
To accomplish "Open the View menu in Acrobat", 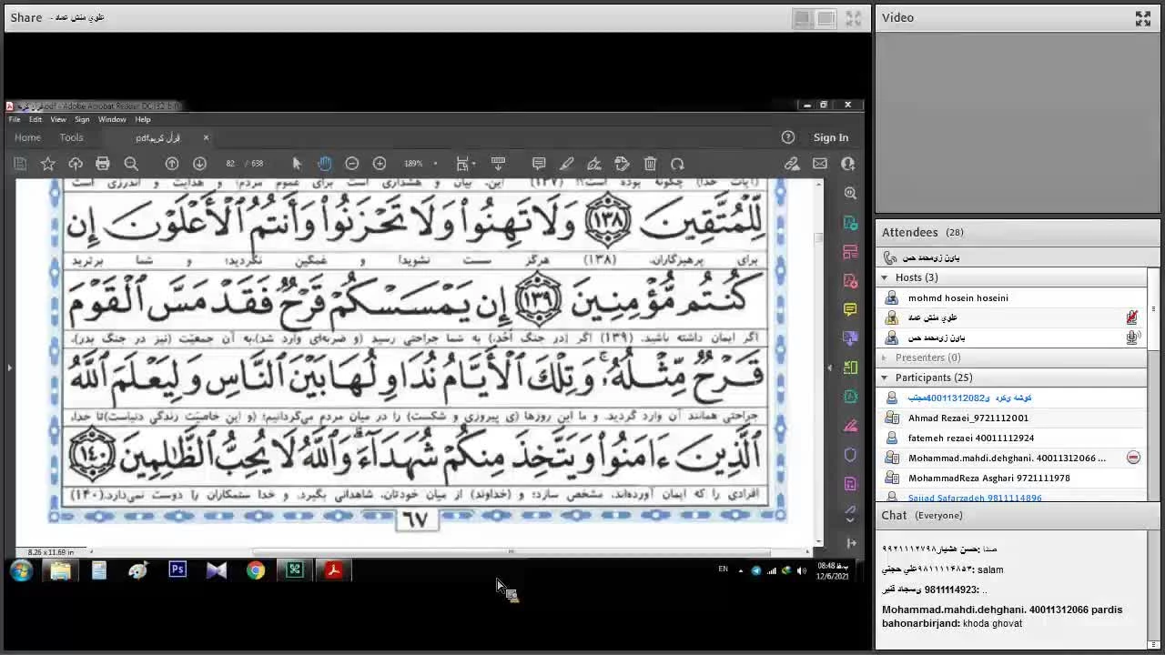I will (57, 119).
